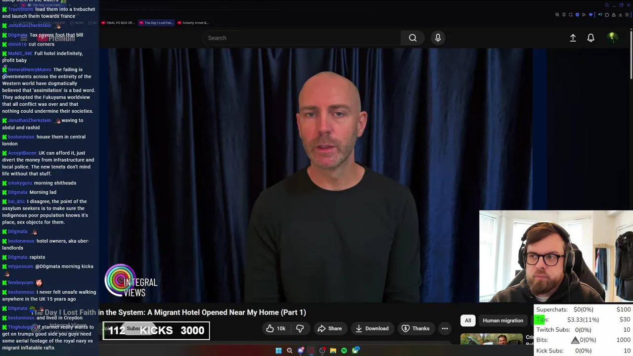Open File Explorer from the taskbar

tap(333, 351)
